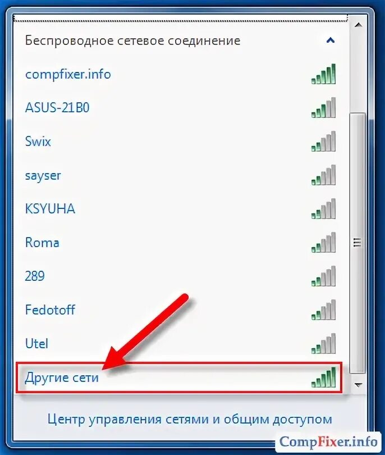The height and width of the screenshot is (455, 385).
Task: Click the compfixer.info signal strength icon
Action: point(323,74)
